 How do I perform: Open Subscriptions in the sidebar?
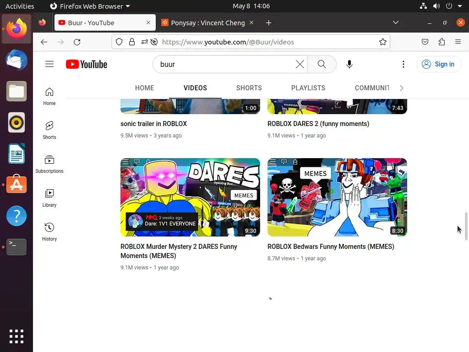click(x=49, y=164)
